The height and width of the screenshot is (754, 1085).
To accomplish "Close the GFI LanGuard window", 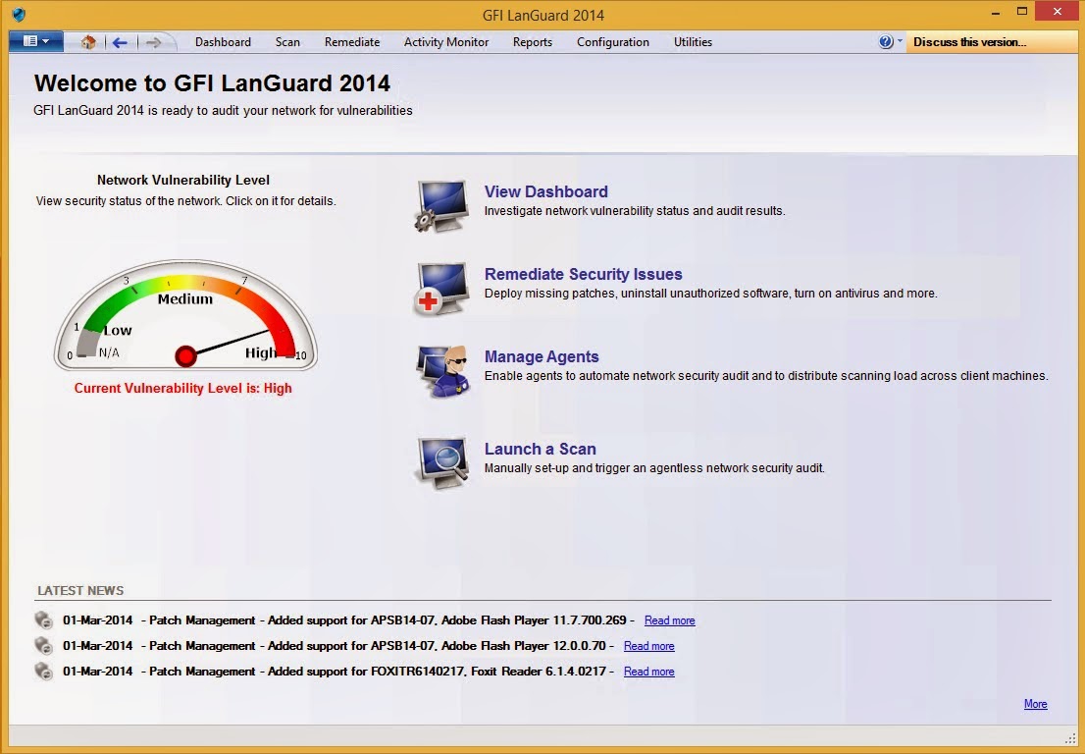I will [1057, 11].
